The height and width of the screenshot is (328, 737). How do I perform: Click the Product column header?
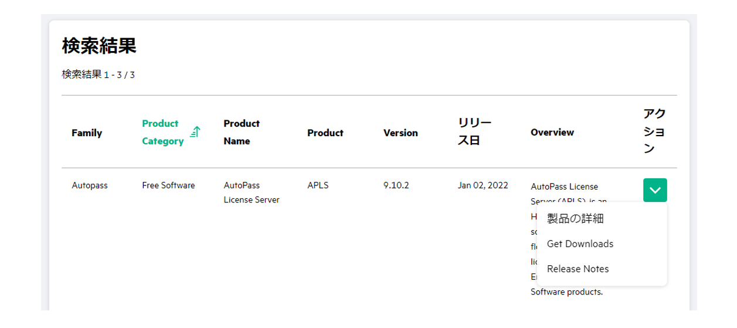tap(325, 133)
